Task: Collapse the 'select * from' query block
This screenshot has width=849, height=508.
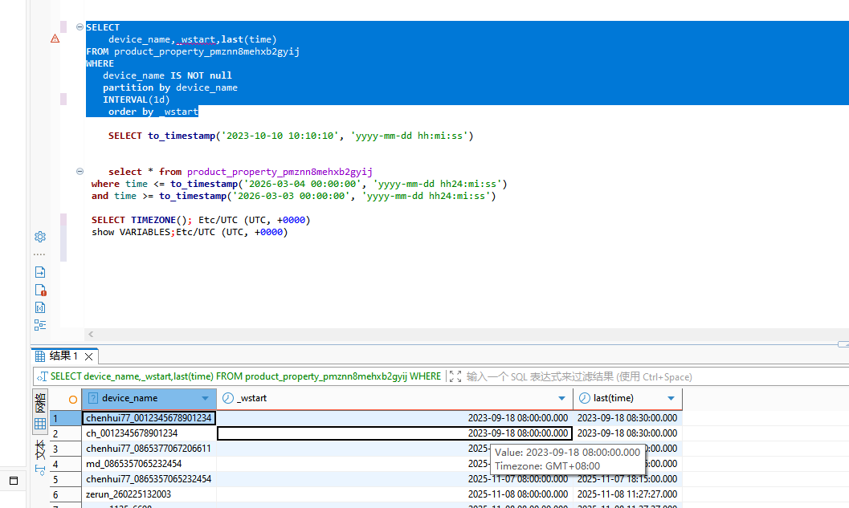Action: coord(80,172)
